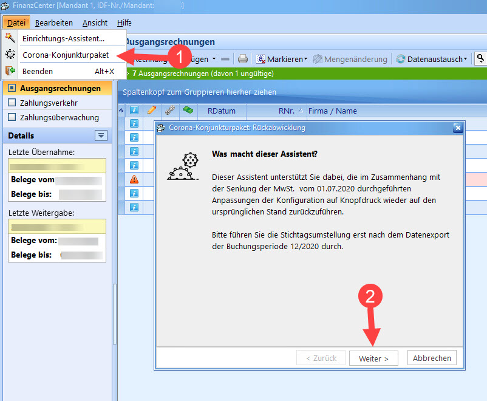Toggle the Zahlungsverkehr checkbox

pos(12,103)
